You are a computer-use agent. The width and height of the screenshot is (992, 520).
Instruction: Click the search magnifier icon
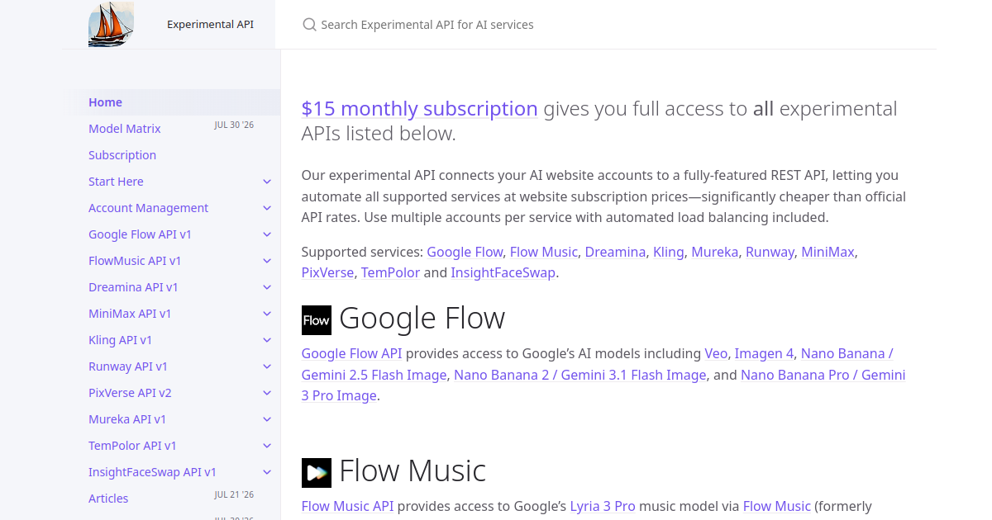click(310, 25)
